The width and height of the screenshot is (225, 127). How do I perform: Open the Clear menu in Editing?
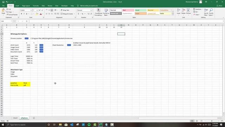point(196,15)
